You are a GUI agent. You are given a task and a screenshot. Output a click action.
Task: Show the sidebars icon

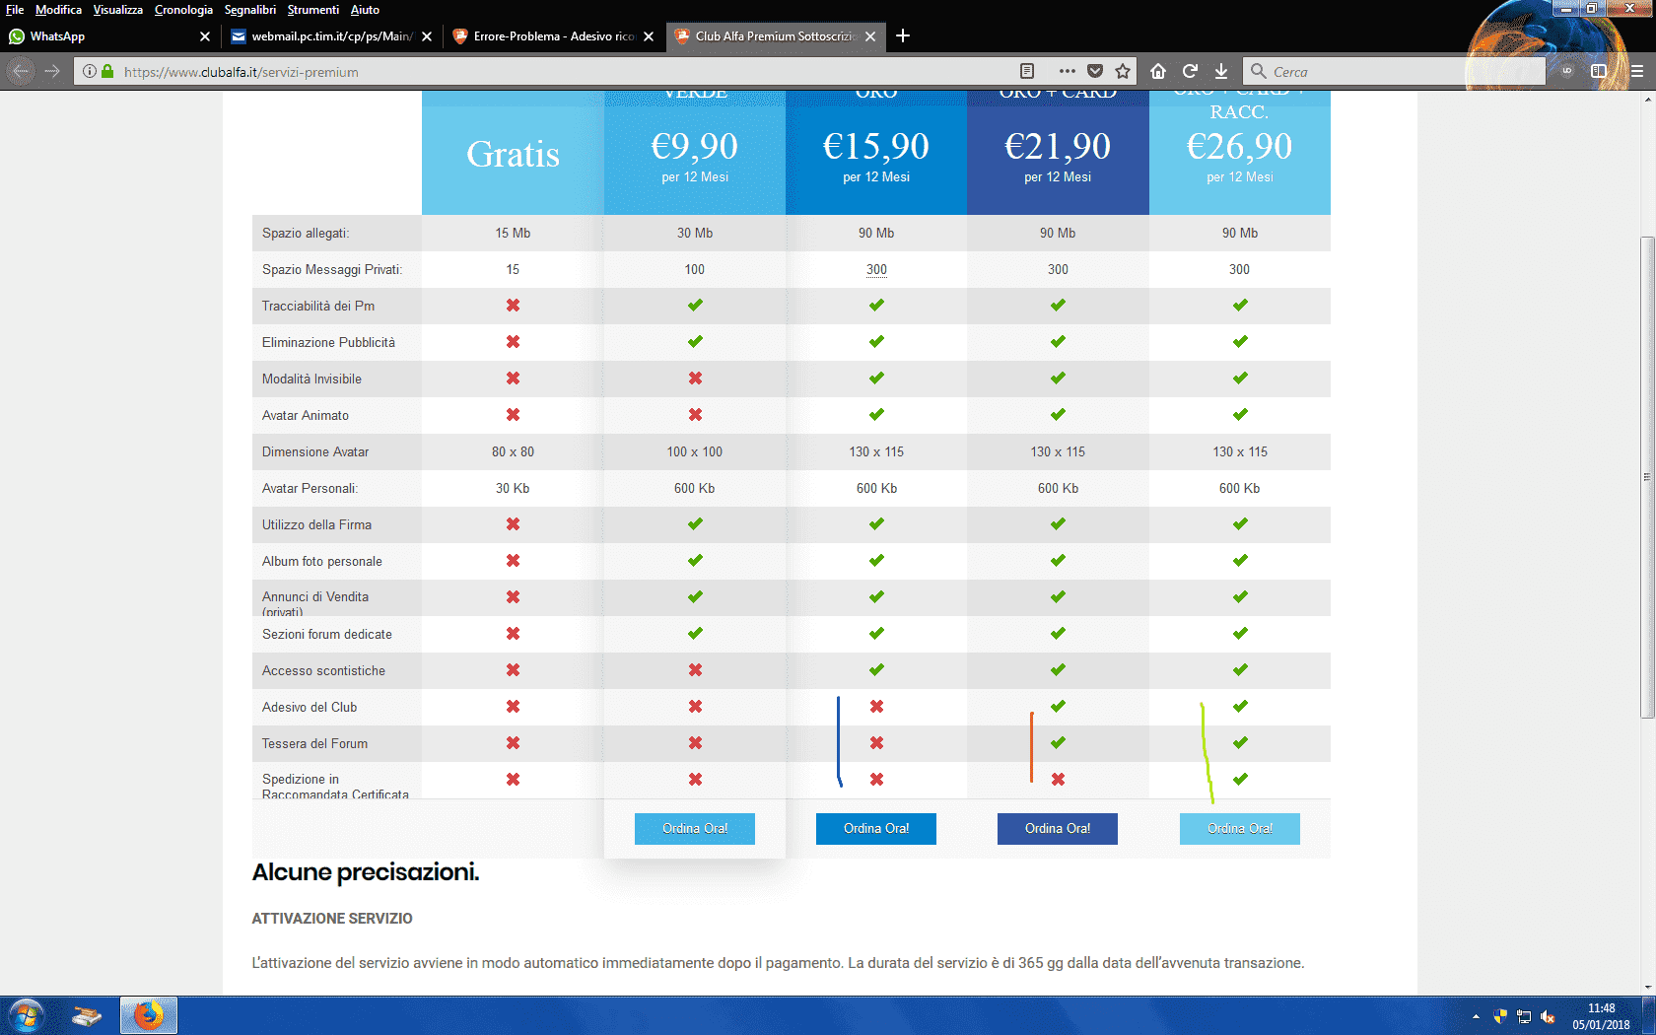pos(1599,71)
